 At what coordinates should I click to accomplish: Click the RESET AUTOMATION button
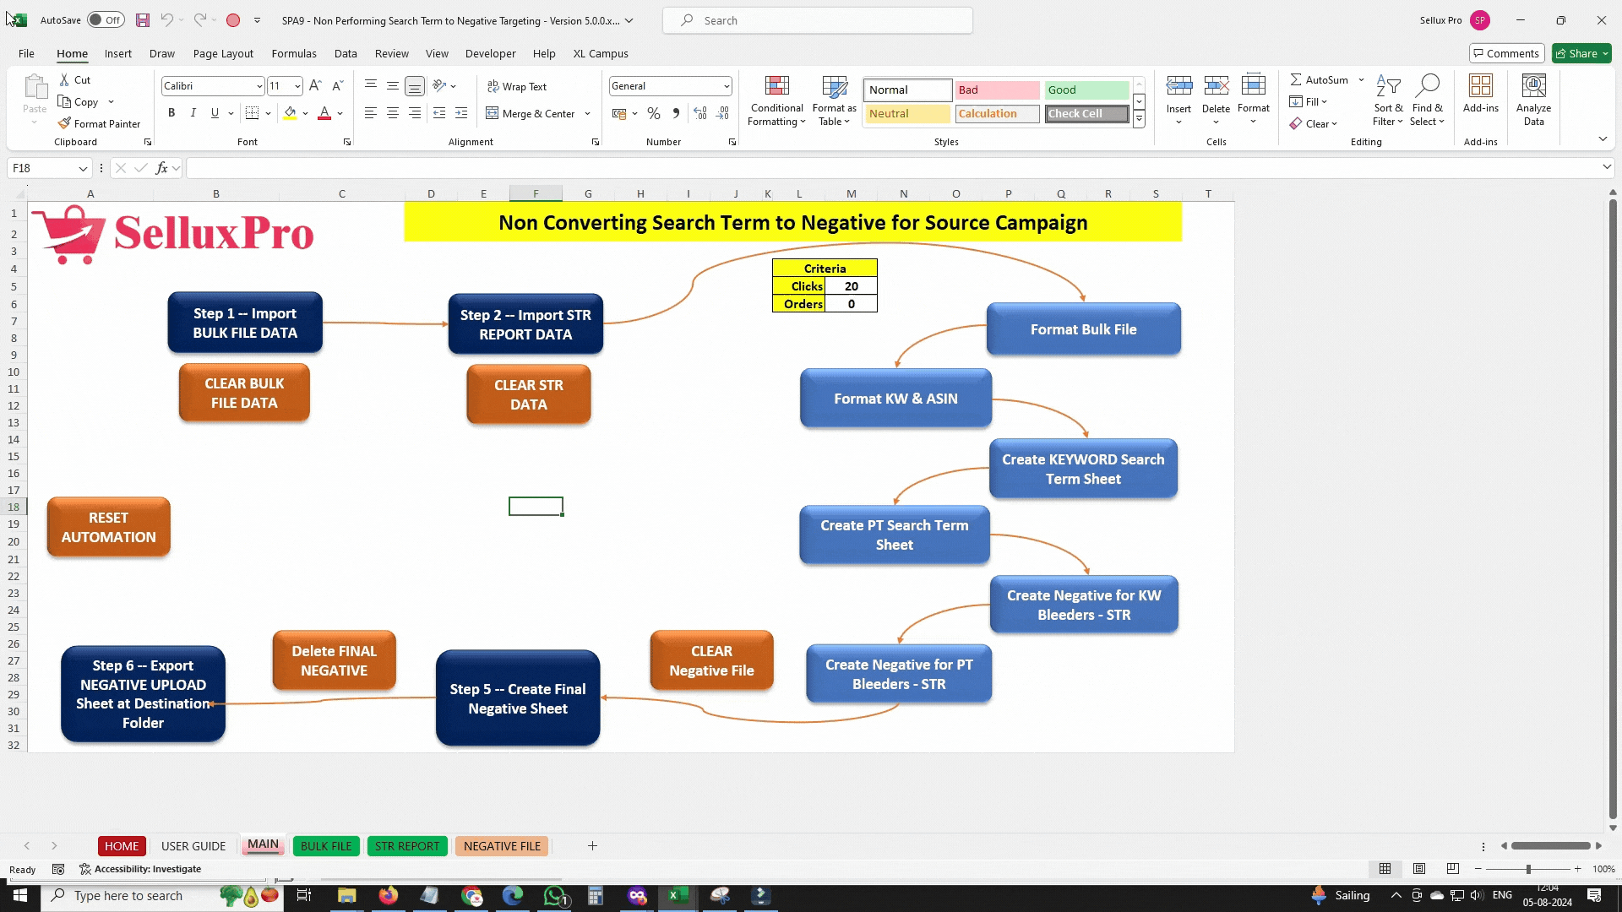tap(108, 527)
